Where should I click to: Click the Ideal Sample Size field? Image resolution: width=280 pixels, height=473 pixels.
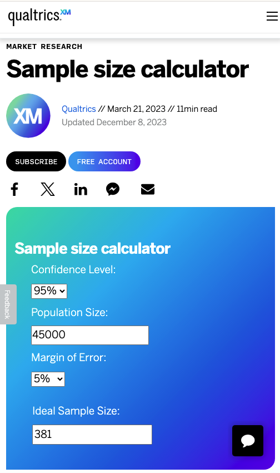pyautogui.click(x=92, y=435)
